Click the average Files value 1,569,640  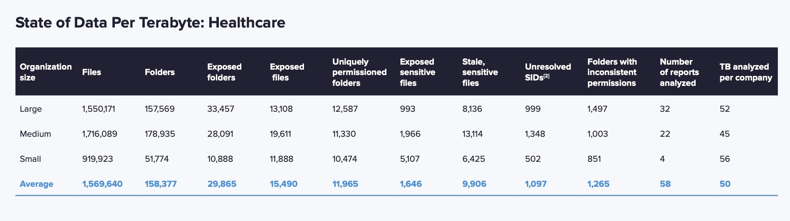[x=102, y=184]
